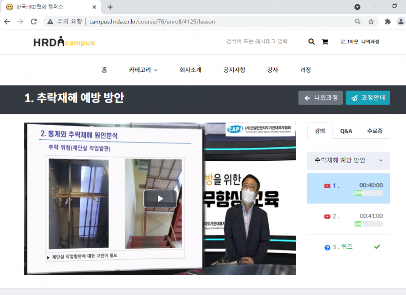Click the green quiz completion checkmark

pyautogui.click(x=377, y=247)
